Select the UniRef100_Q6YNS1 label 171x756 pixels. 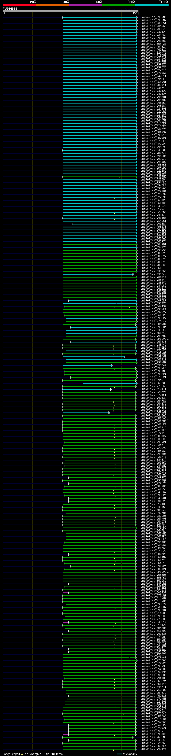point(153,82)
